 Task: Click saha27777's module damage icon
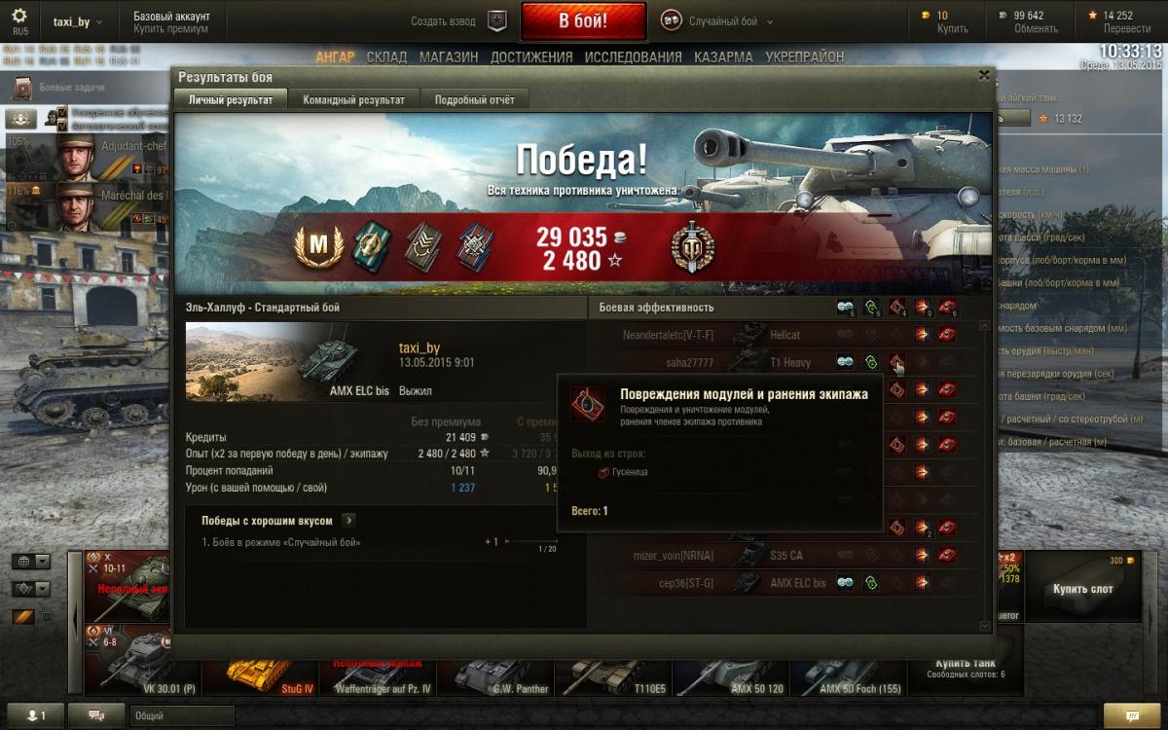tap(896, 362)
